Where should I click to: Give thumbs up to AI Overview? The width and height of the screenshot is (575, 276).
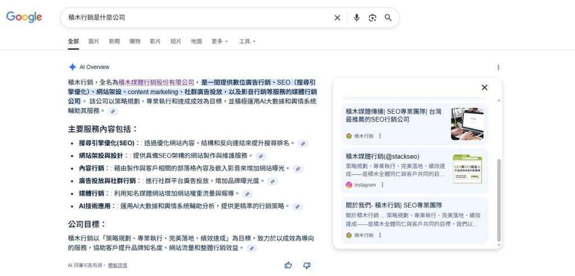point(289,265)
